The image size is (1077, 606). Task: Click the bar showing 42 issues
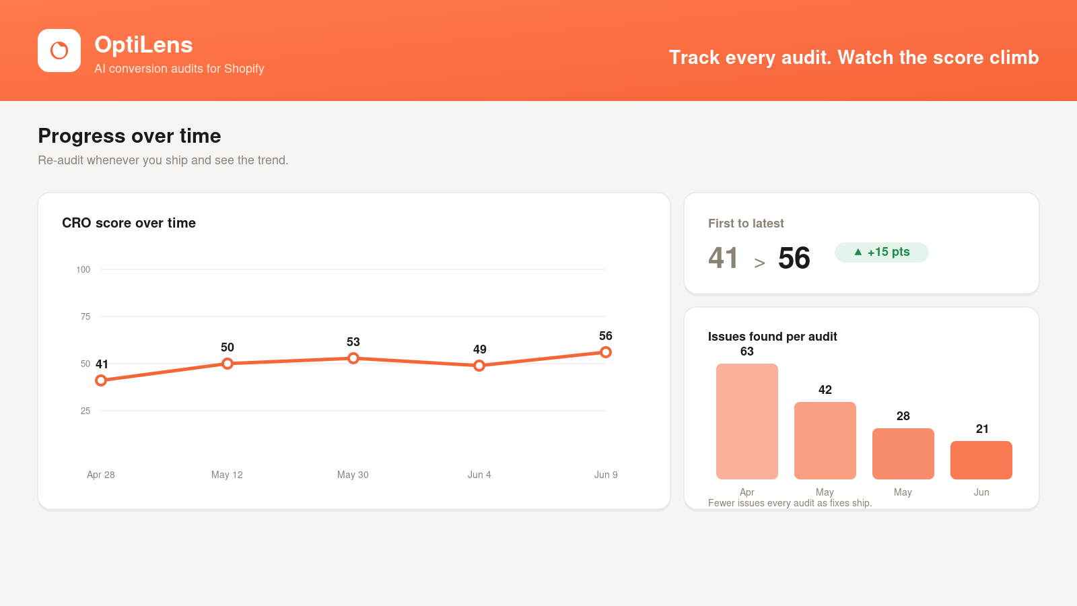pyautogui.click(x=825, y=441)
